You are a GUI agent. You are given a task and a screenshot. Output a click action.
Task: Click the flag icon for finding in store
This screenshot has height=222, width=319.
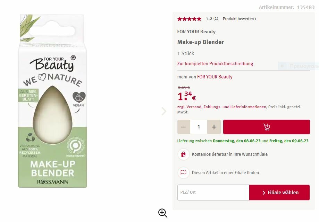[183, 173]
